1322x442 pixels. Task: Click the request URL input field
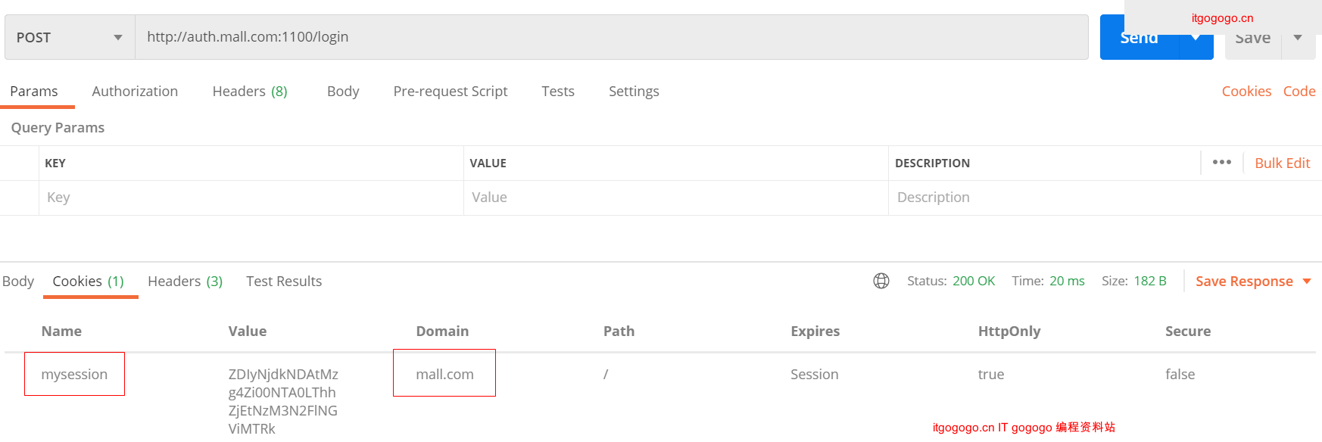coord(610,37)
